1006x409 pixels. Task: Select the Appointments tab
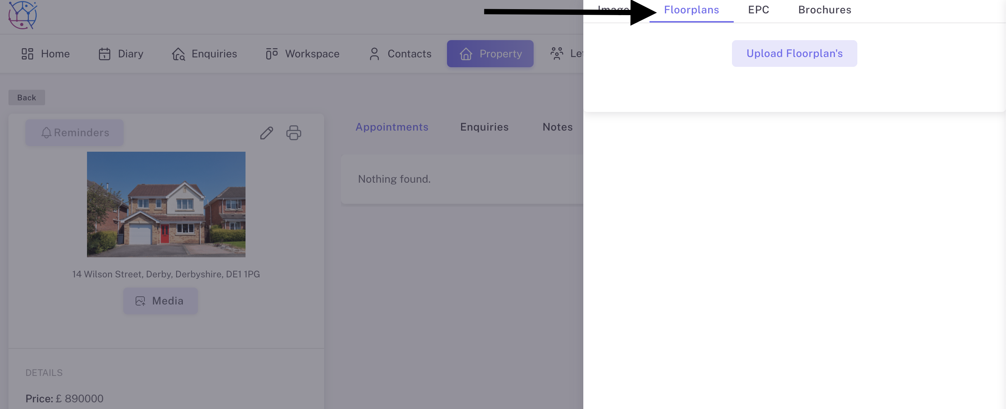392,127
